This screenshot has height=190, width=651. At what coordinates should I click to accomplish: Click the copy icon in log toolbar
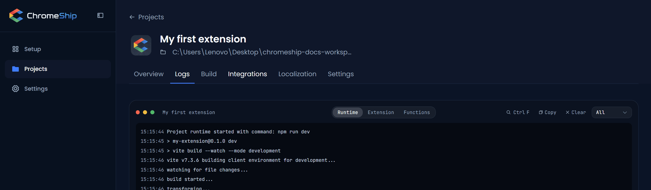(541, 112)
